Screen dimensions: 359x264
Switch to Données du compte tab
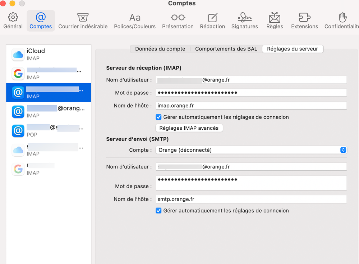coord(160,49)
